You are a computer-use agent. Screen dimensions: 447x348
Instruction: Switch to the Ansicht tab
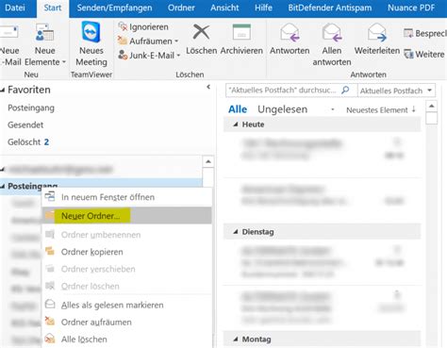224,8
